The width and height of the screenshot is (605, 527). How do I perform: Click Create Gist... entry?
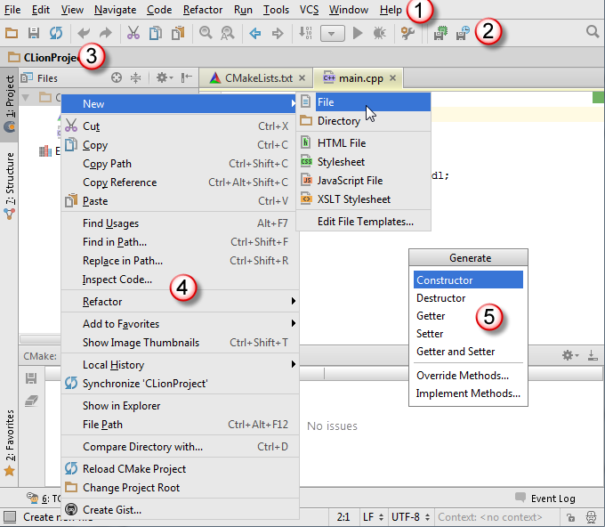[x=181, y=510]
